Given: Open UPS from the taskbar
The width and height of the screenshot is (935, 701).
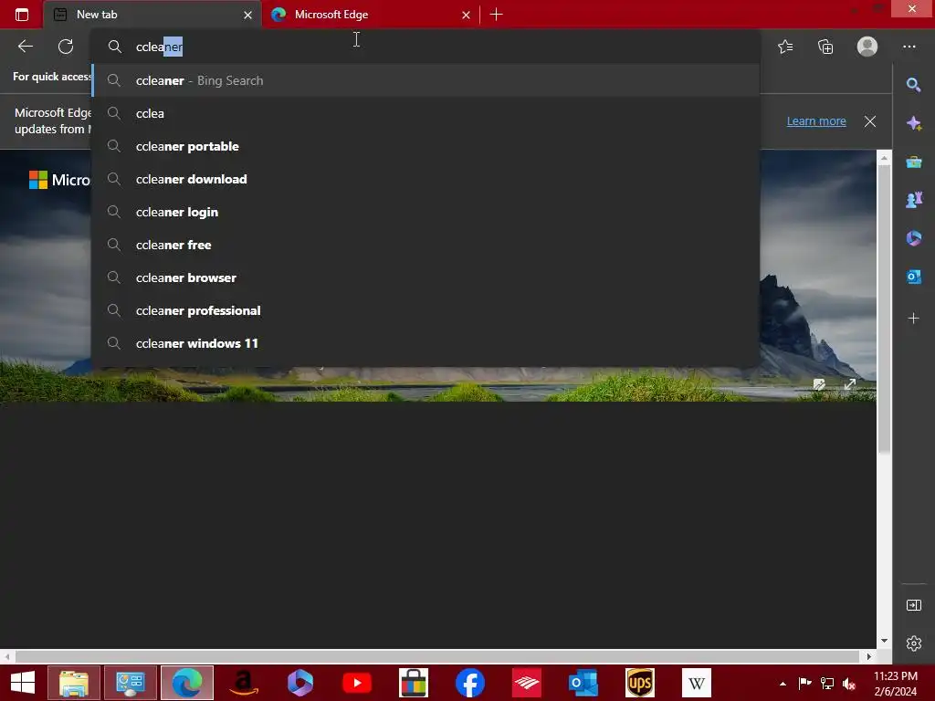Looking at the screenshot, I should pos(640,683).
